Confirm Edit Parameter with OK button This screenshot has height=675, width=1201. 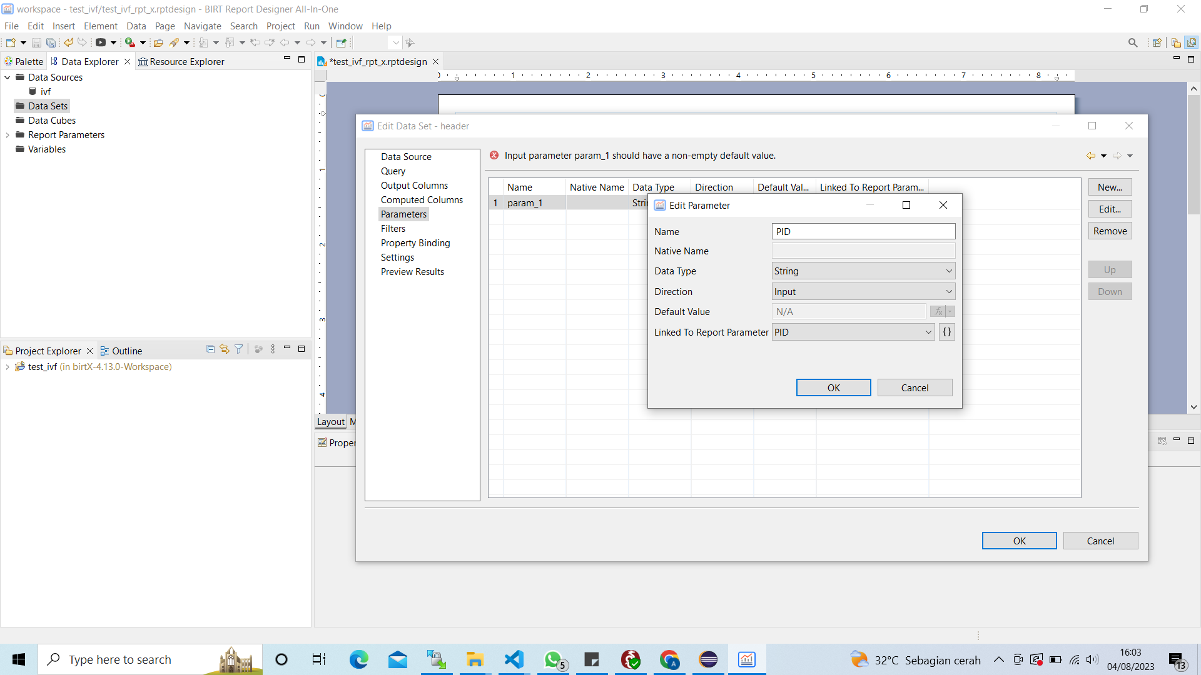[x=833, y=387]
